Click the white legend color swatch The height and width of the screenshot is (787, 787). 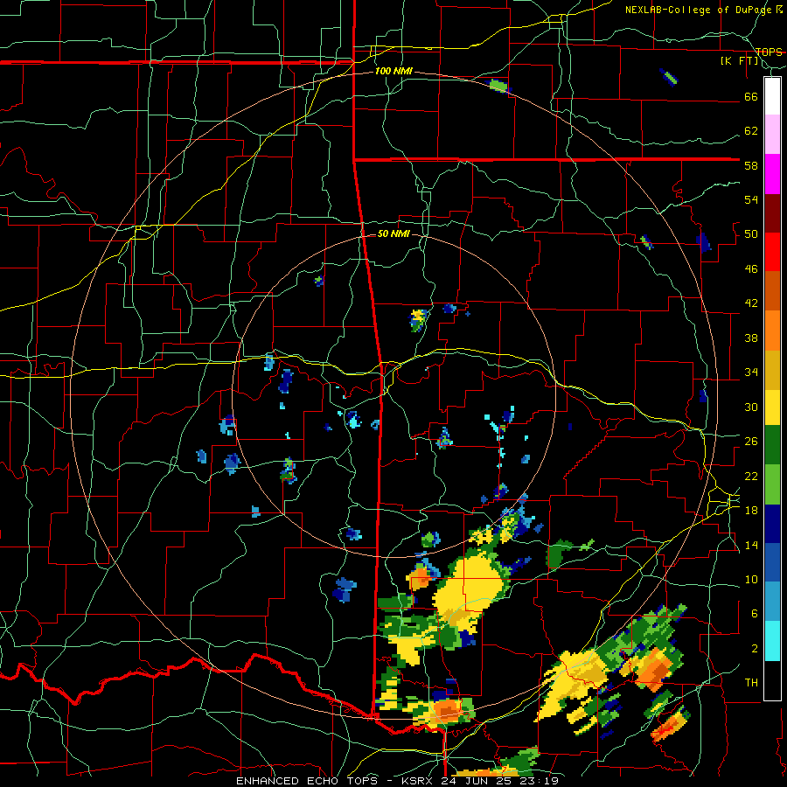(772, 96)
